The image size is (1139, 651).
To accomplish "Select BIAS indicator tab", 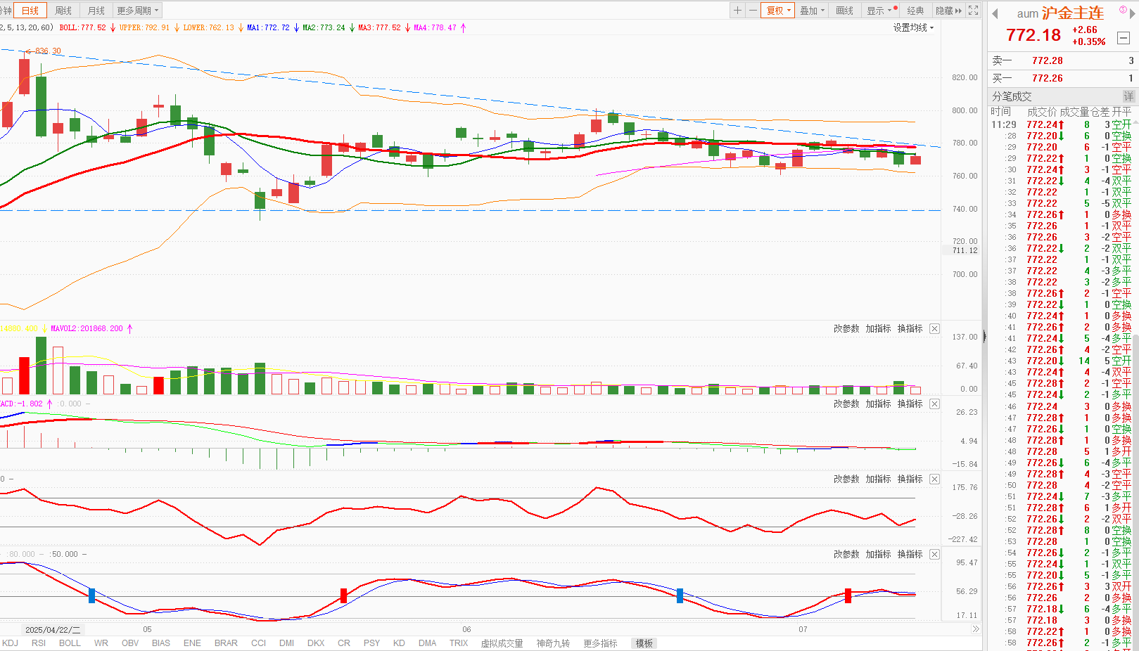I will (x=161, y=643).
